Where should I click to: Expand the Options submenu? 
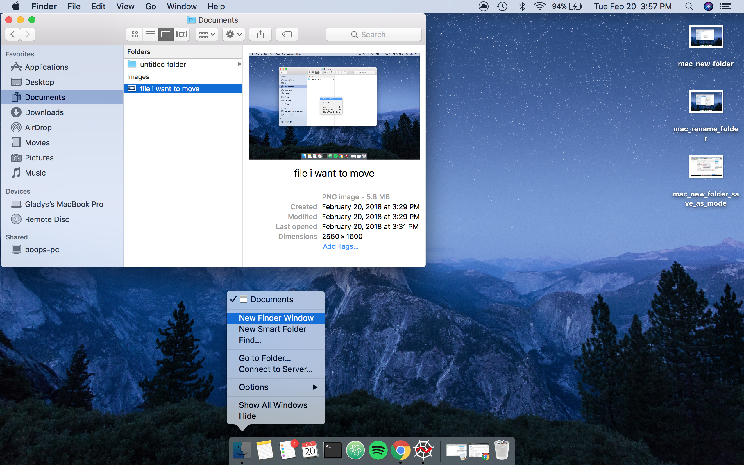[276, 387]
